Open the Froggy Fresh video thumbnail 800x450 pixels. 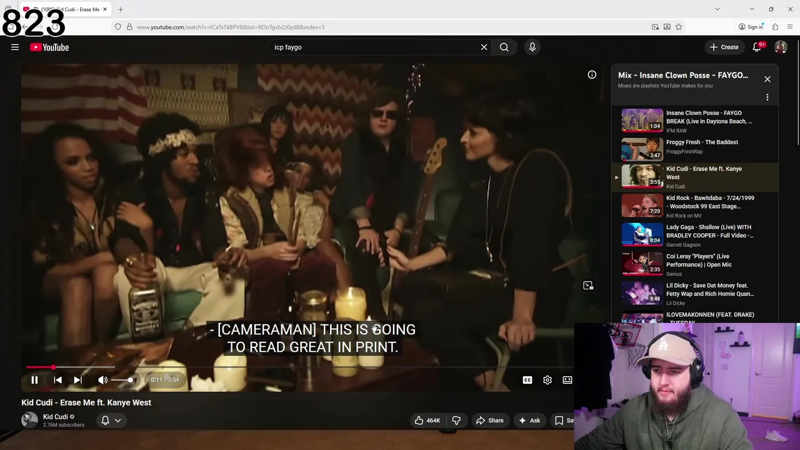[642, 149]
